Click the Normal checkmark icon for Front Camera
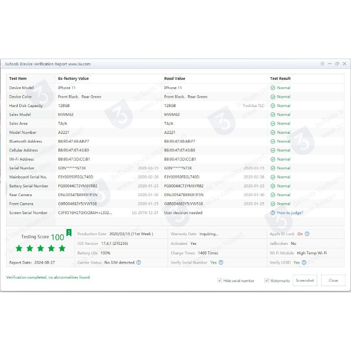351x351 pixels. (273, 204)
